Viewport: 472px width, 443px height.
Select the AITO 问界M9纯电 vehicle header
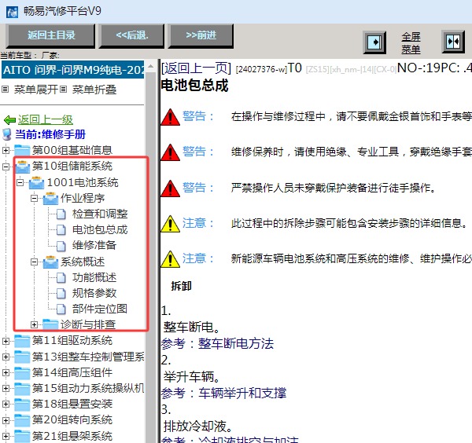(73, 70)
